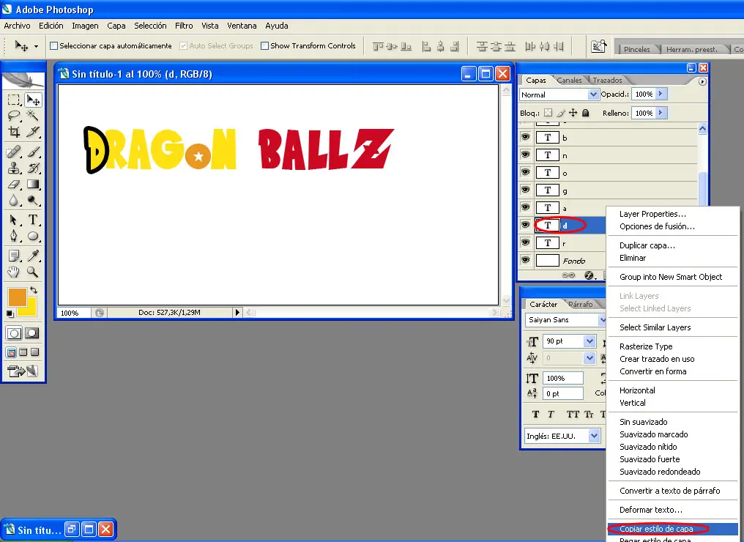Viewport: 744px width, 542px height.
Task: Hide the 'o' text layer
Action: [525, 172]
